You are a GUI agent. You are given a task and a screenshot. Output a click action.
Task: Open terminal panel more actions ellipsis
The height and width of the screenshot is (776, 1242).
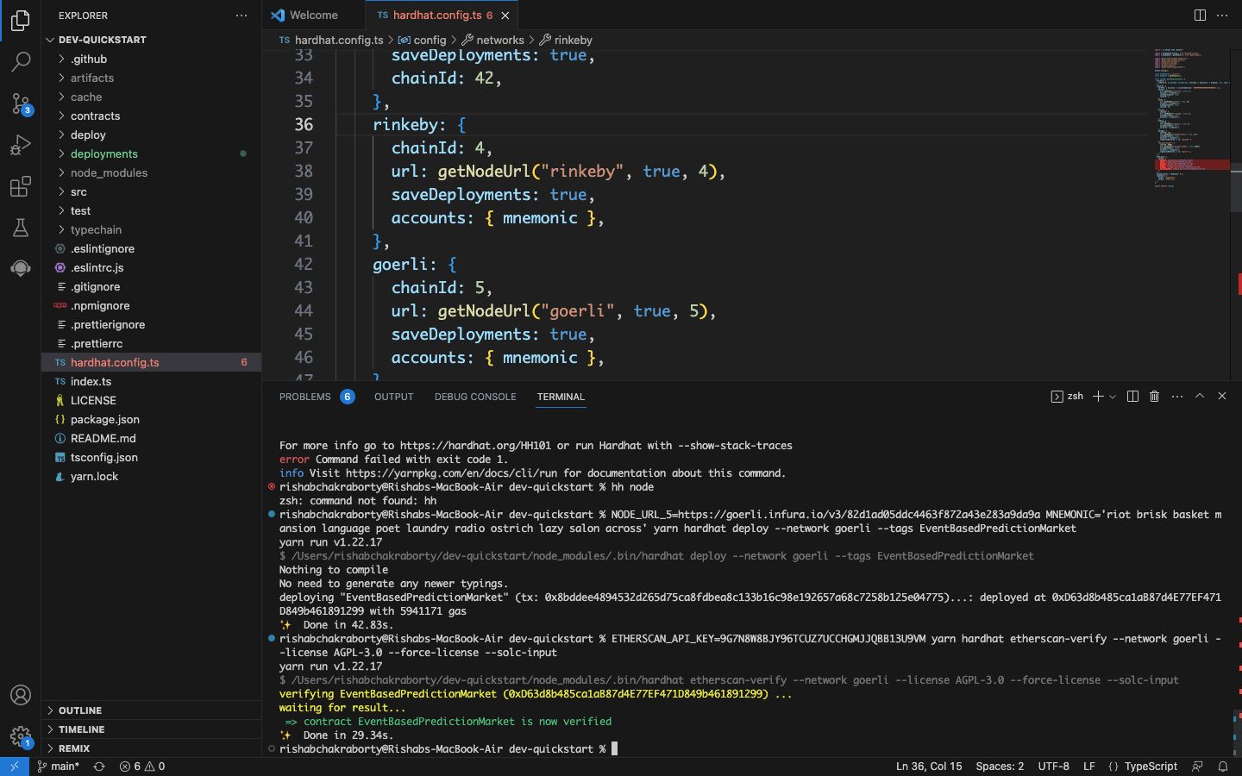[x=1176, y=397]
